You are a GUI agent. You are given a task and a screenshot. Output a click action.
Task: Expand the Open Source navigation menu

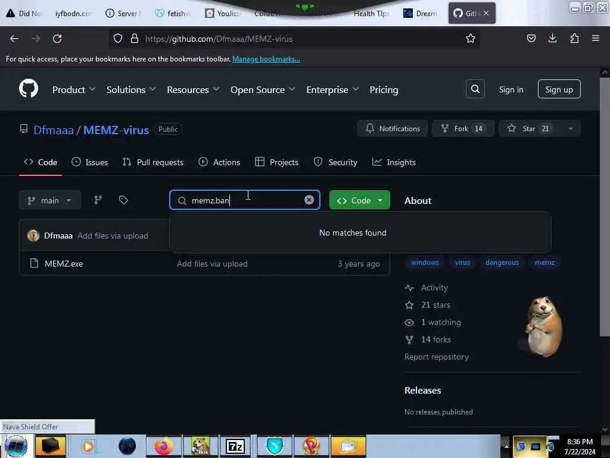(x=263, y=89)
